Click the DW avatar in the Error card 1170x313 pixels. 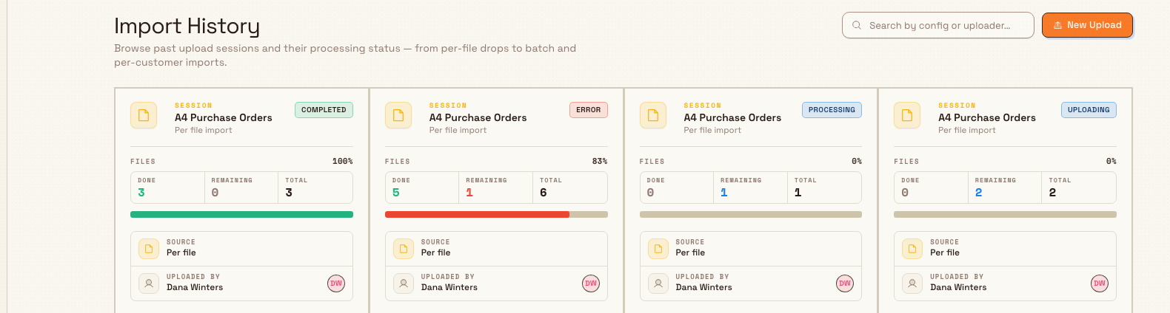pyautogui.click(x=591, y=283)
